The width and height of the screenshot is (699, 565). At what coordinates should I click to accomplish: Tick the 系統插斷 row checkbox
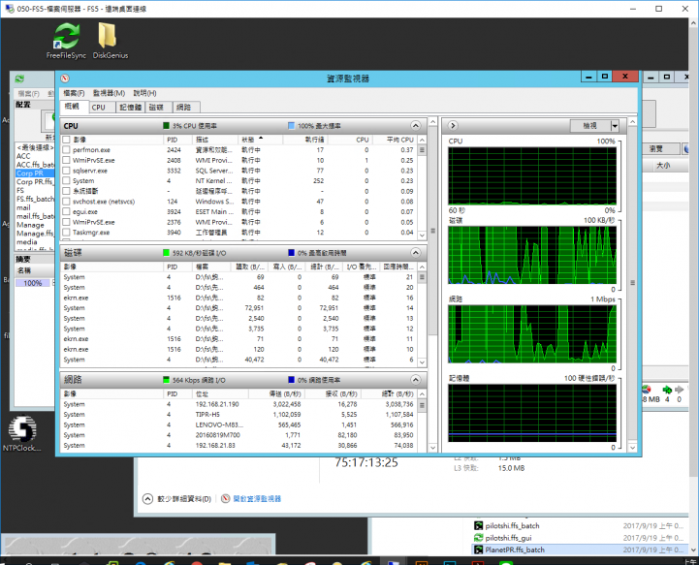coord(66,191)
